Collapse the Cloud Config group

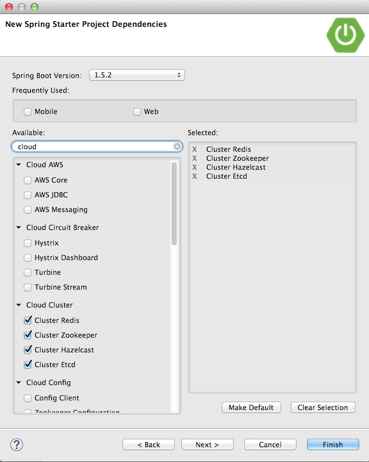[19, 383]
